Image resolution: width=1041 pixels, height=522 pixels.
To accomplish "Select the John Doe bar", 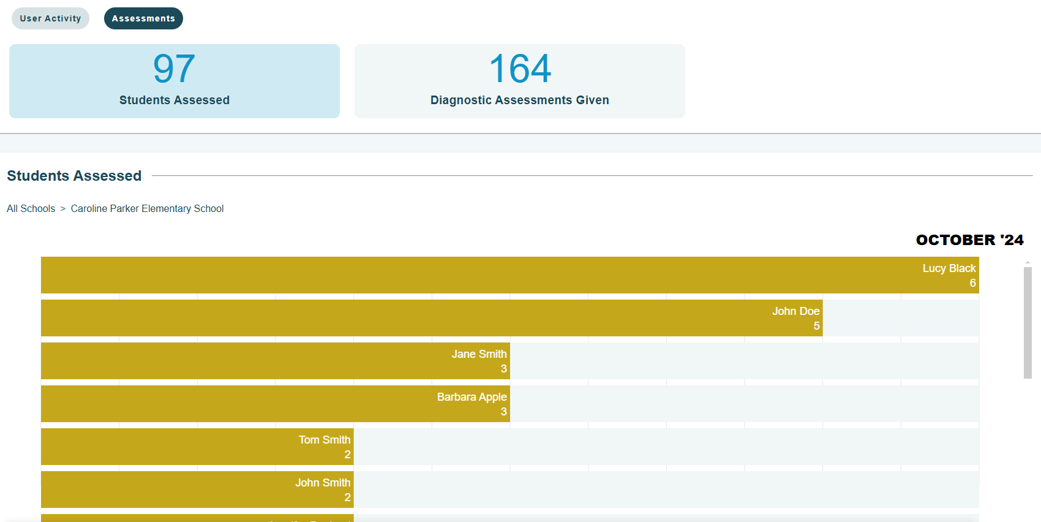I will click(432, 318).
